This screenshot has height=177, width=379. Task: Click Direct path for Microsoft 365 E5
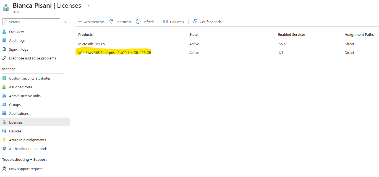(349, 44)
